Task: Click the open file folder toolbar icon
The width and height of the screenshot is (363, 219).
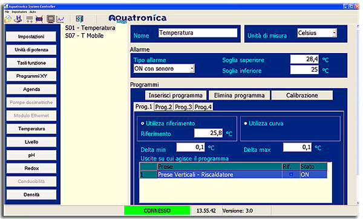Action: [x=8, y=19]
